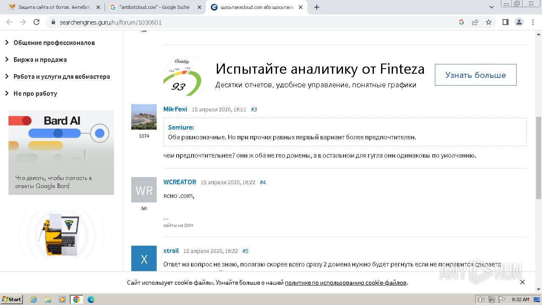Open network status tray icon

(492, 299)
